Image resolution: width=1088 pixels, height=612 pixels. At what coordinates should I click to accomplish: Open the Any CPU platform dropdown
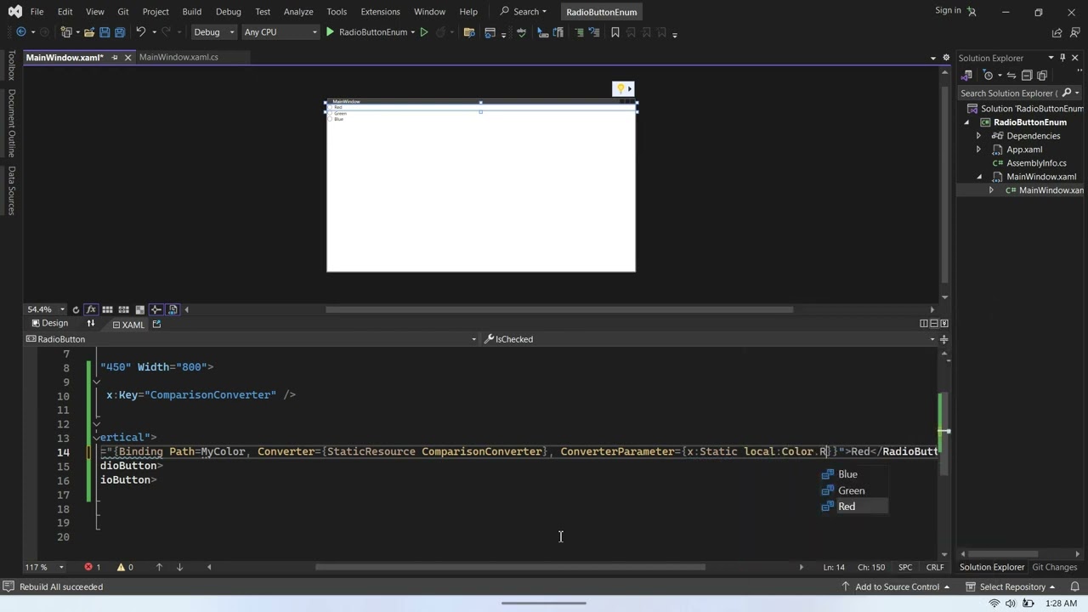pyautogui.click(x=280, y=32)
